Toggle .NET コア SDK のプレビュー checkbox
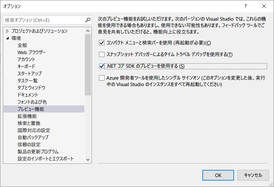The image size is (274, 187). tap(102, 66)
